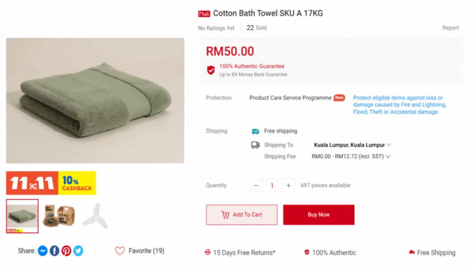Increase quantity with the plus stepper
The width and height of the screenshot is (474, 266).
click(288, 186)
